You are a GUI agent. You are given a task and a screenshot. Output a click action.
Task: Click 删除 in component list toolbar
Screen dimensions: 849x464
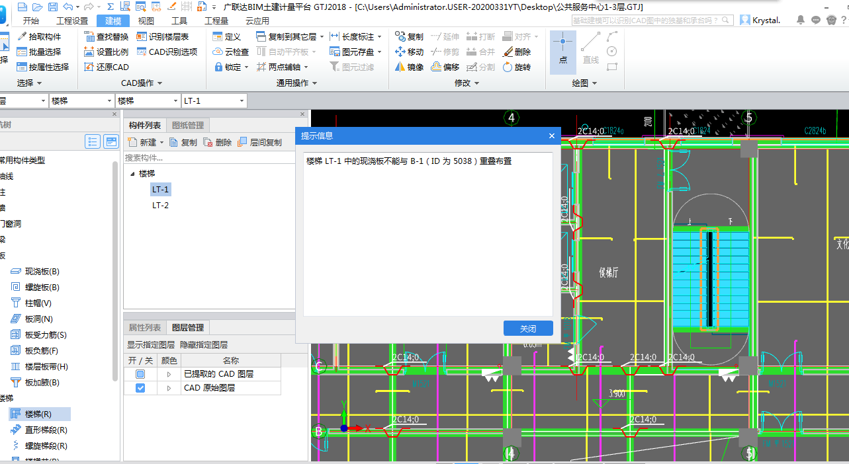(x=218, y=142)
